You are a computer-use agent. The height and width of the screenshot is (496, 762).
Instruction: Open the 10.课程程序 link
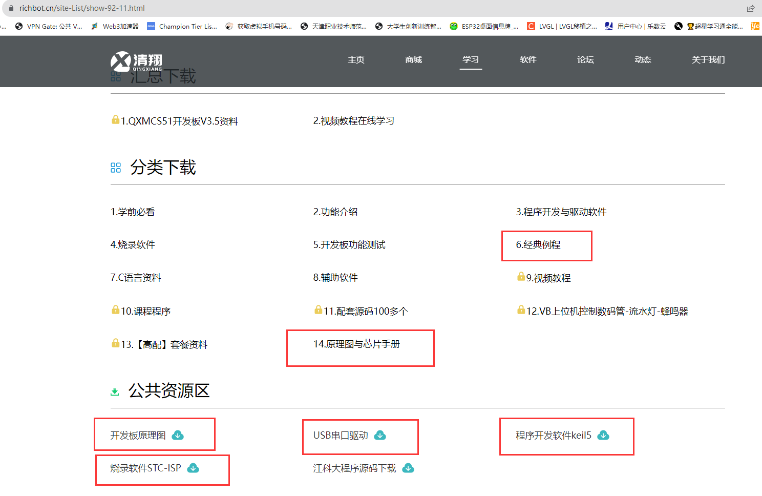click(x=145, y=312)
